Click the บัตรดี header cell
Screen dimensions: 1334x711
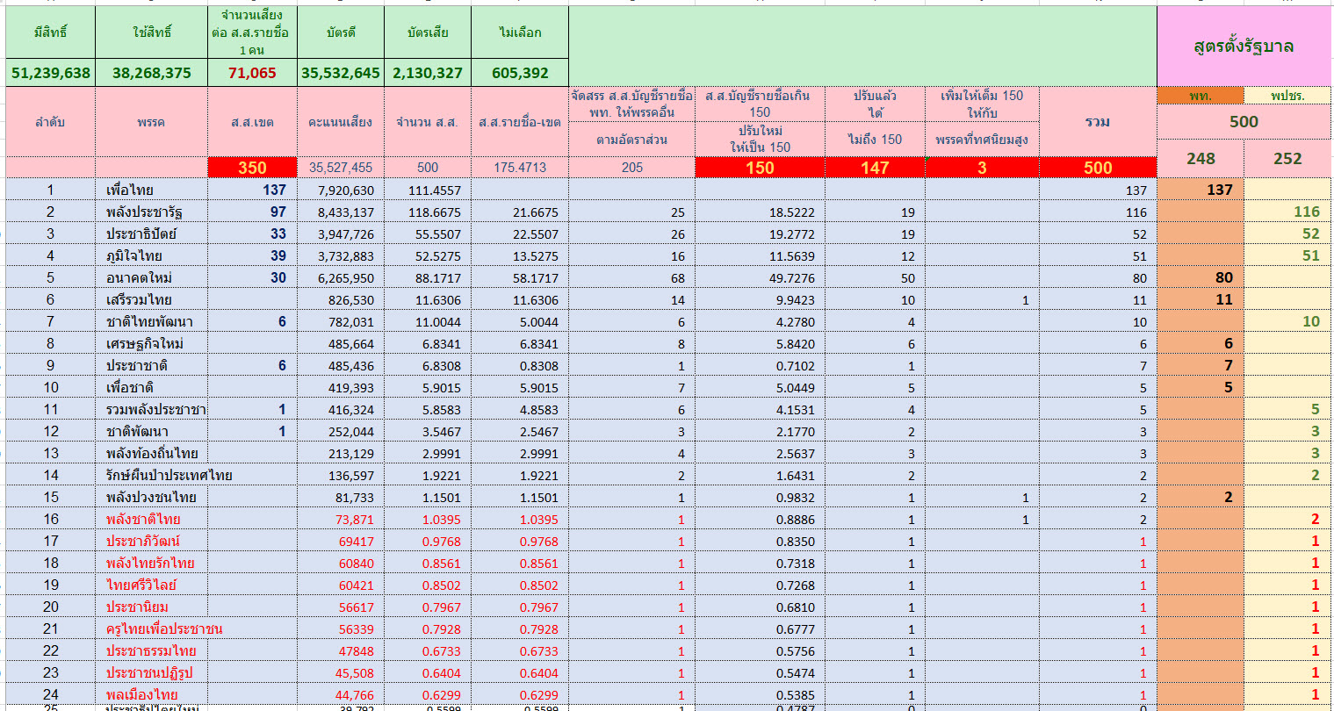340,32
